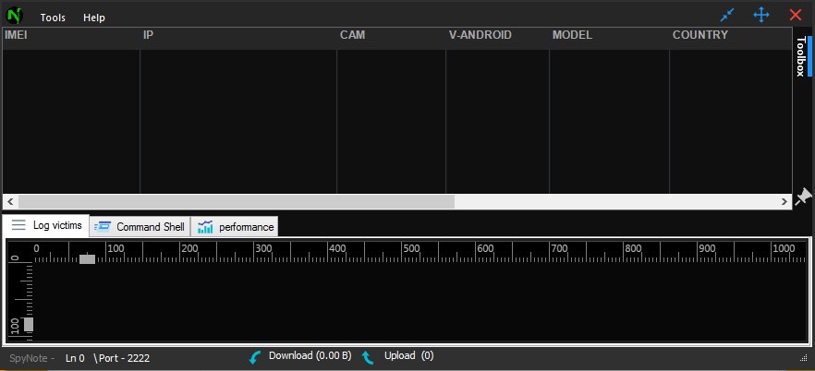Click the Upload arrow icon in status bar
This screenshot has width=815, height=371.
368,357
